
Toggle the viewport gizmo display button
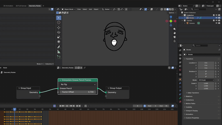[x=145, y=9]
